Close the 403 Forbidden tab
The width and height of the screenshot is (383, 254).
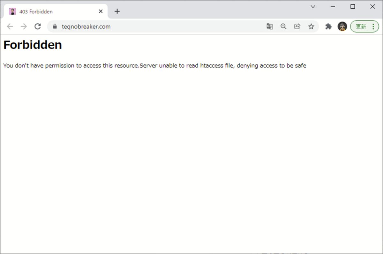[101, 11]
